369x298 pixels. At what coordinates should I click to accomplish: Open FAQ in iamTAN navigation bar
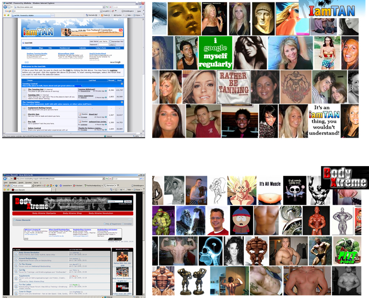click(x=50, y=48)
